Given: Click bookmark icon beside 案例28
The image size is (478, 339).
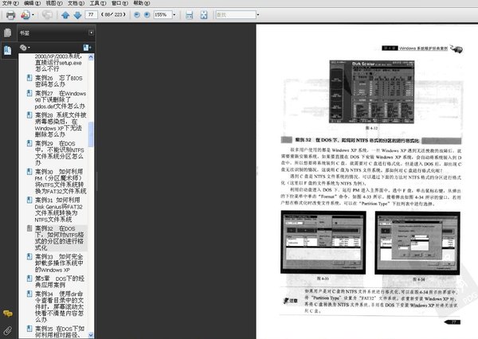Looking at the screenshot, I should point(29,115).
